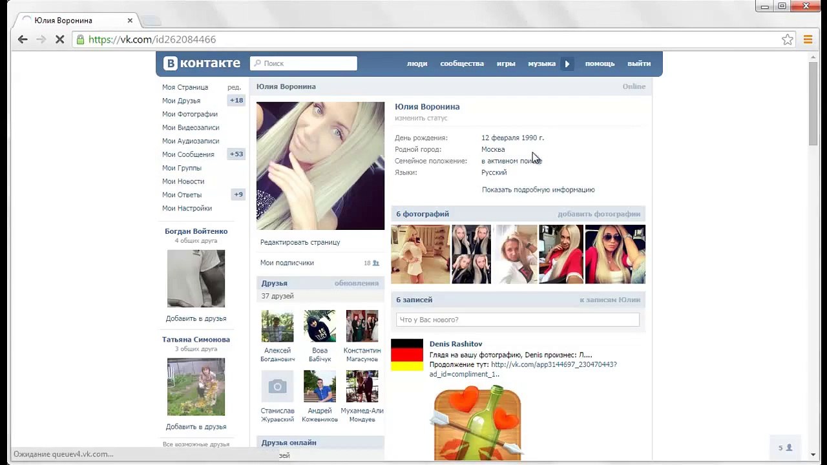Click 'ред.' edit link in sidebar

pos(234,87)
